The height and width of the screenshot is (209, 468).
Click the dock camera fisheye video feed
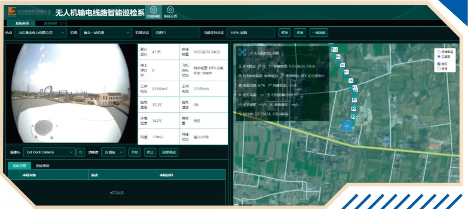[71, 93]
